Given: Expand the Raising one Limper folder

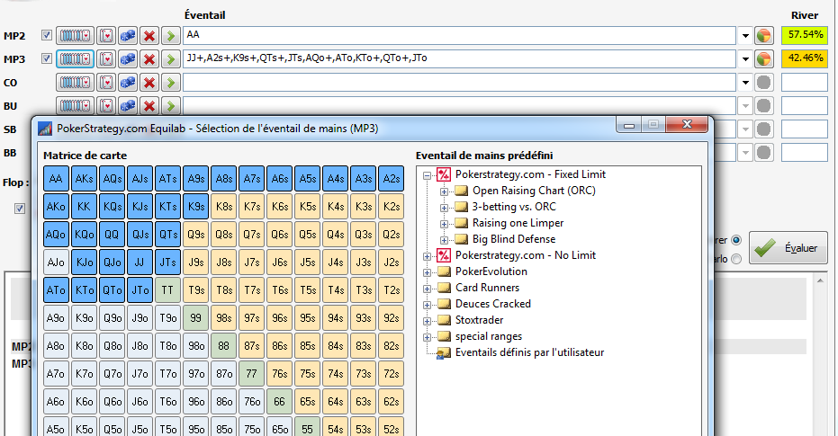Looking at the screenshot, I should (x=444, y=224).
